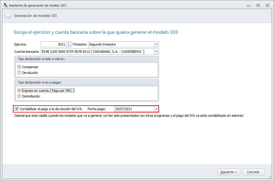Click the 'Tipo declaración si sale a cobrar:' label
Screen dimensions: 274x181
point(41,59)
